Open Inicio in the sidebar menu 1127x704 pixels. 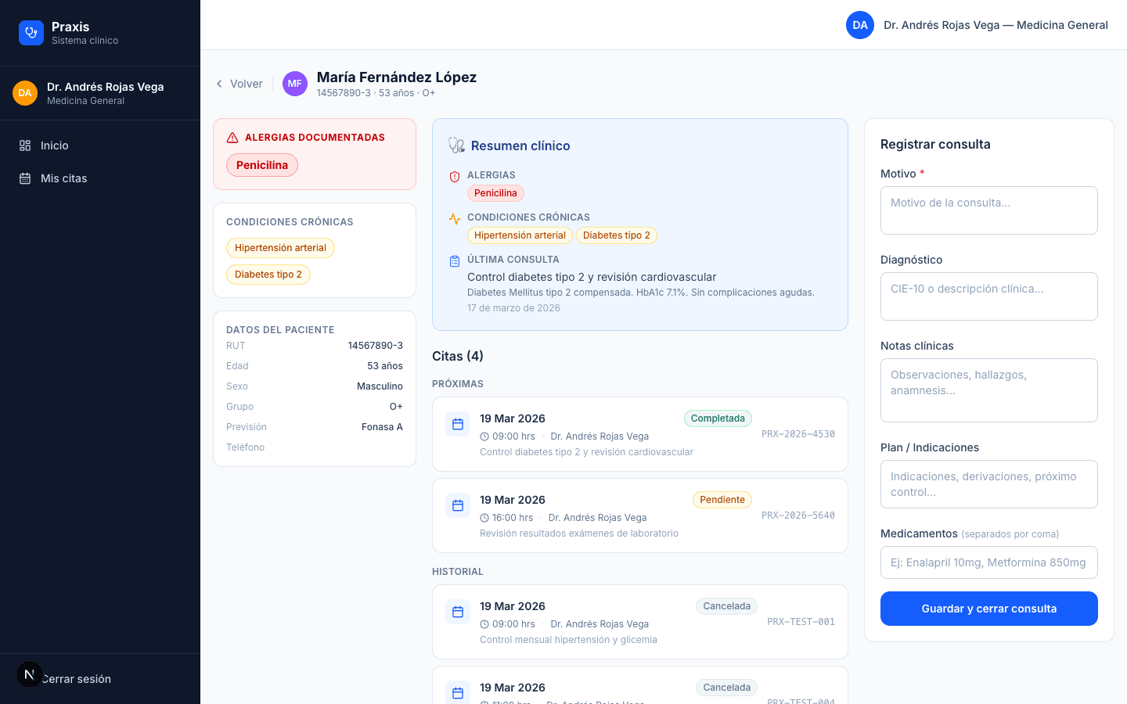tap(55, 145)
